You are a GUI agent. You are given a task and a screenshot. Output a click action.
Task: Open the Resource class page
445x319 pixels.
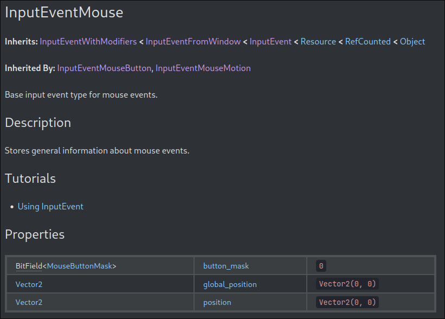[x=318, y=42]
